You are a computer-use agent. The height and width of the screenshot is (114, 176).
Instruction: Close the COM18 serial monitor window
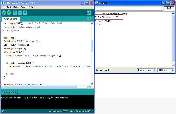pyautogui.click(x=172, y=3)
